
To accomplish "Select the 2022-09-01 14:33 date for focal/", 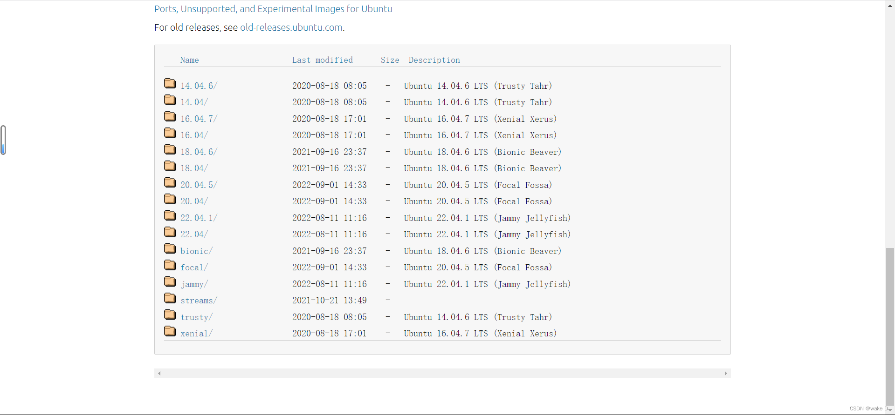I will [x=330, y=268].
